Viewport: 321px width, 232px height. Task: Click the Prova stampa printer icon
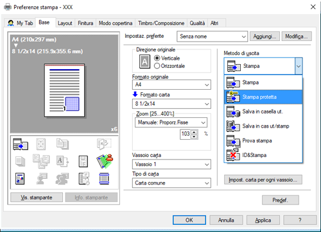coord(233,141)
